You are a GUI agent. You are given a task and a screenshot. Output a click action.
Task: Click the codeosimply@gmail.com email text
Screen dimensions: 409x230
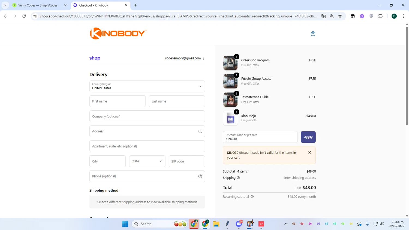click(183, 58)
